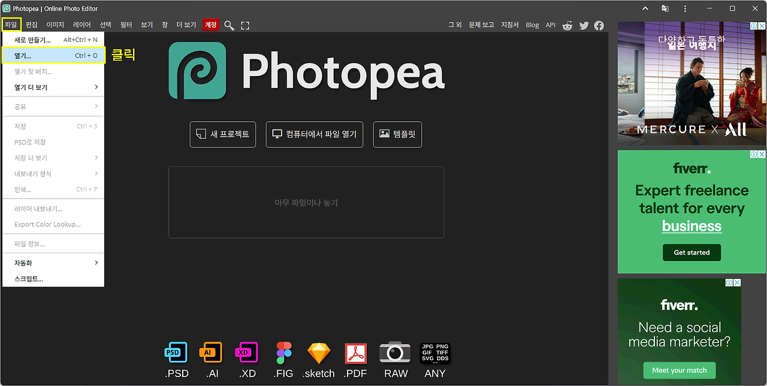Open the 보기 menu
This screenshot has width=767, height=386.
[147, 25]
